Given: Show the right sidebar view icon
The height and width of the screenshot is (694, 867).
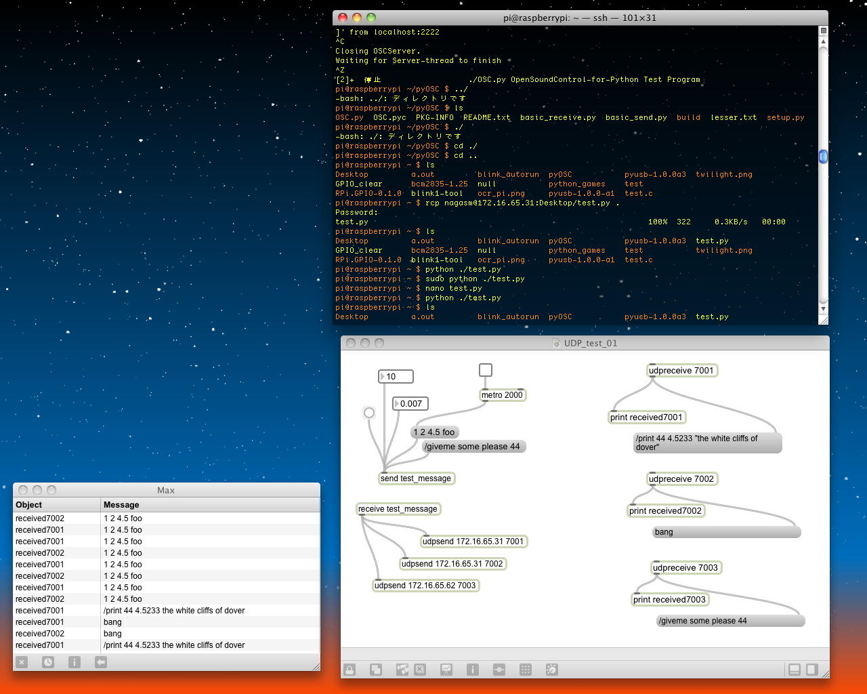Looking at the screenshot, I should (811, 670).
